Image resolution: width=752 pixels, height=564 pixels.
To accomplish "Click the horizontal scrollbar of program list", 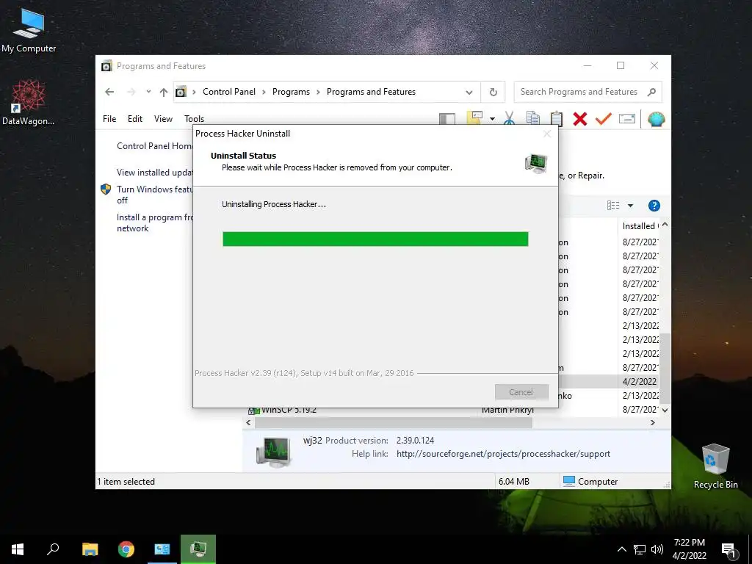I will pos(394,422).
